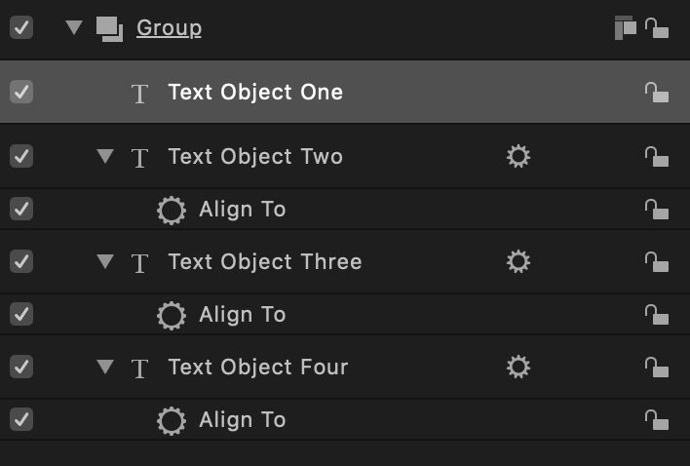This screenshot has width=690, height=466.
Task: Collapse the Group disclosure triangle
Action: tap(74, 27)
